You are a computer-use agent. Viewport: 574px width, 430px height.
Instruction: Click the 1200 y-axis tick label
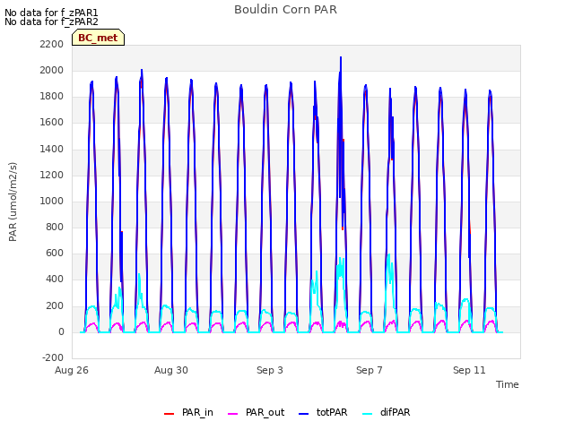52,176
